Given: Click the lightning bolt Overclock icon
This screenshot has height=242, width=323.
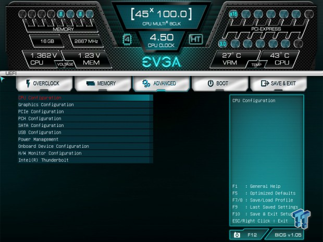Looking at the screenshot, I should click(x=28, y=84).
